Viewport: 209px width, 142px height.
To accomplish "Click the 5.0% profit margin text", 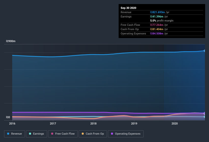I will click(x=162, y=21).
